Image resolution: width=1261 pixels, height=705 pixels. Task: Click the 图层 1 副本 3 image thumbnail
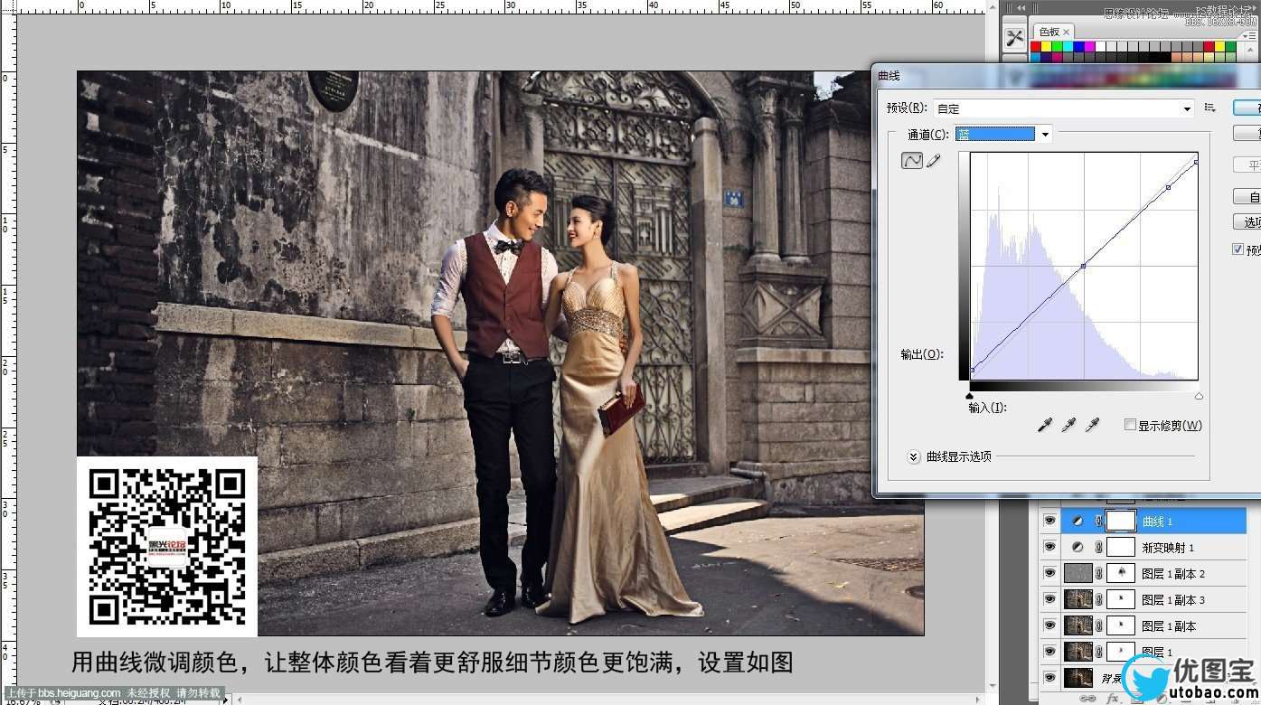tap(1077, 599)
